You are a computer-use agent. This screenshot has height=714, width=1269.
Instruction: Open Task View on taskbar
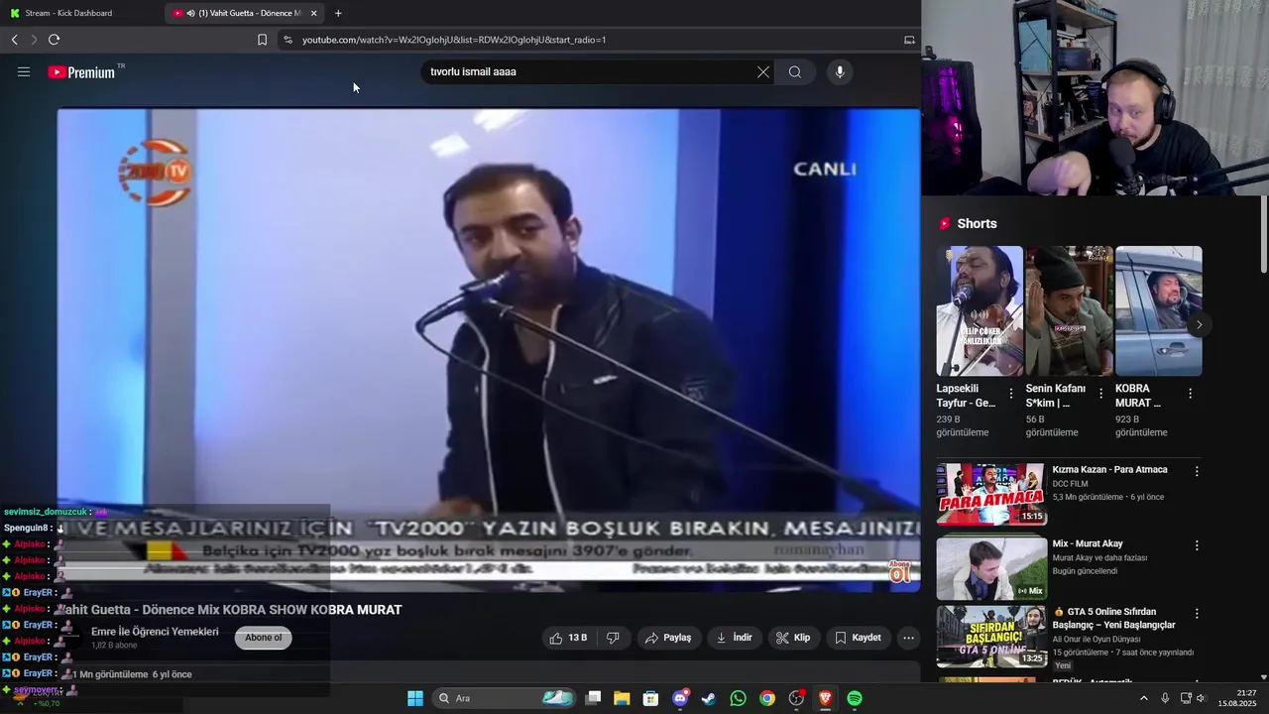tap(593, 698)
